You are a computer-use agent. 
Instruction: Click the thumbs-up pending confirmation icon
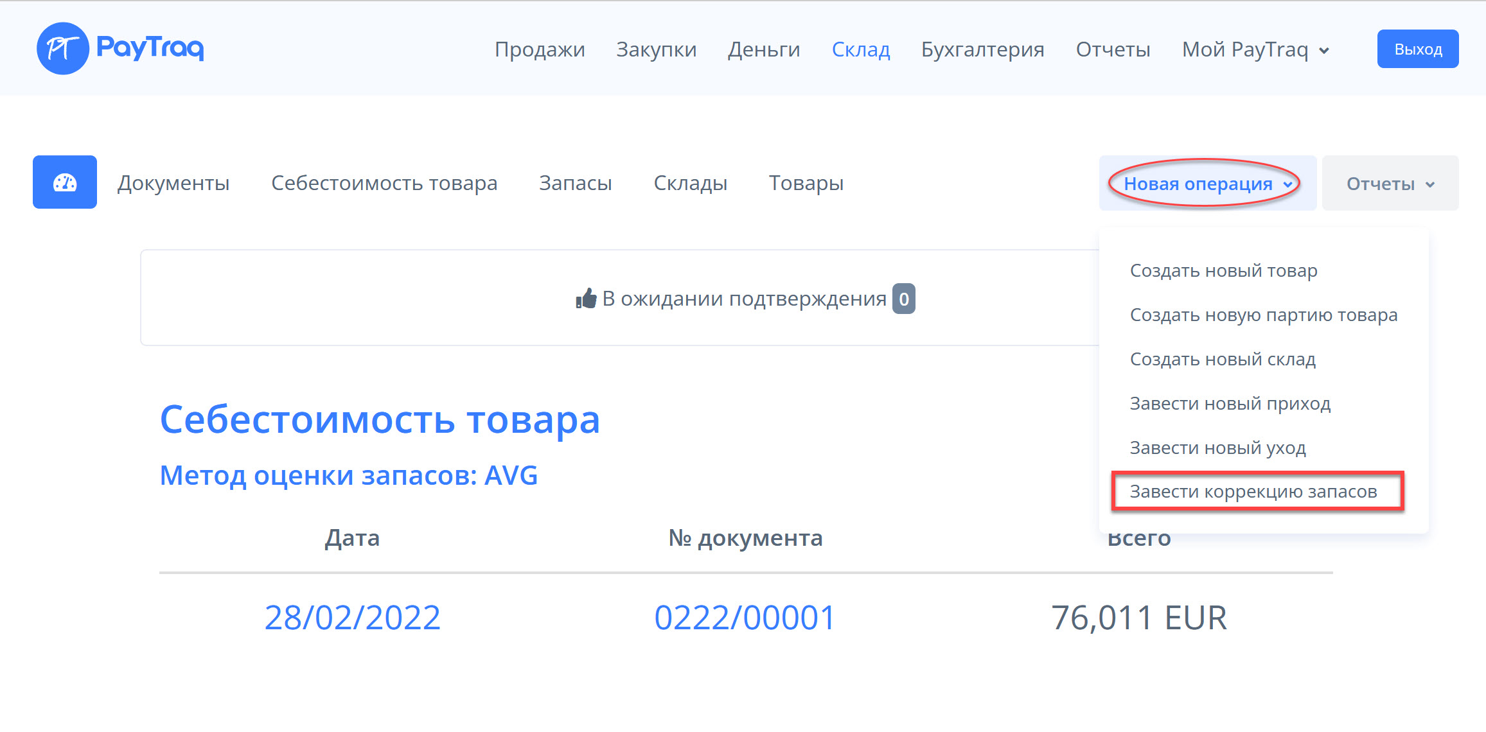click(x=586, y=299)
